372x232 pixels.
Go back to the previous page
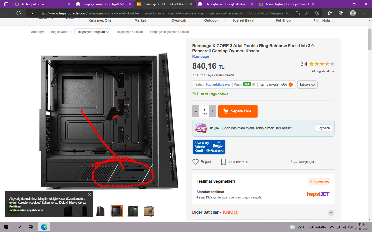click(7, 13)
